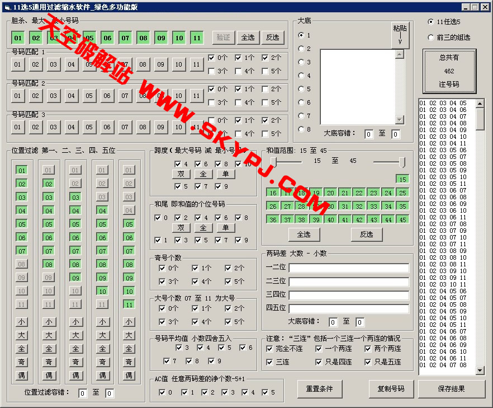Click 全选 beside the 验证 button
The width and height of the screenshot is (493, 408).
tap(248, 37)
